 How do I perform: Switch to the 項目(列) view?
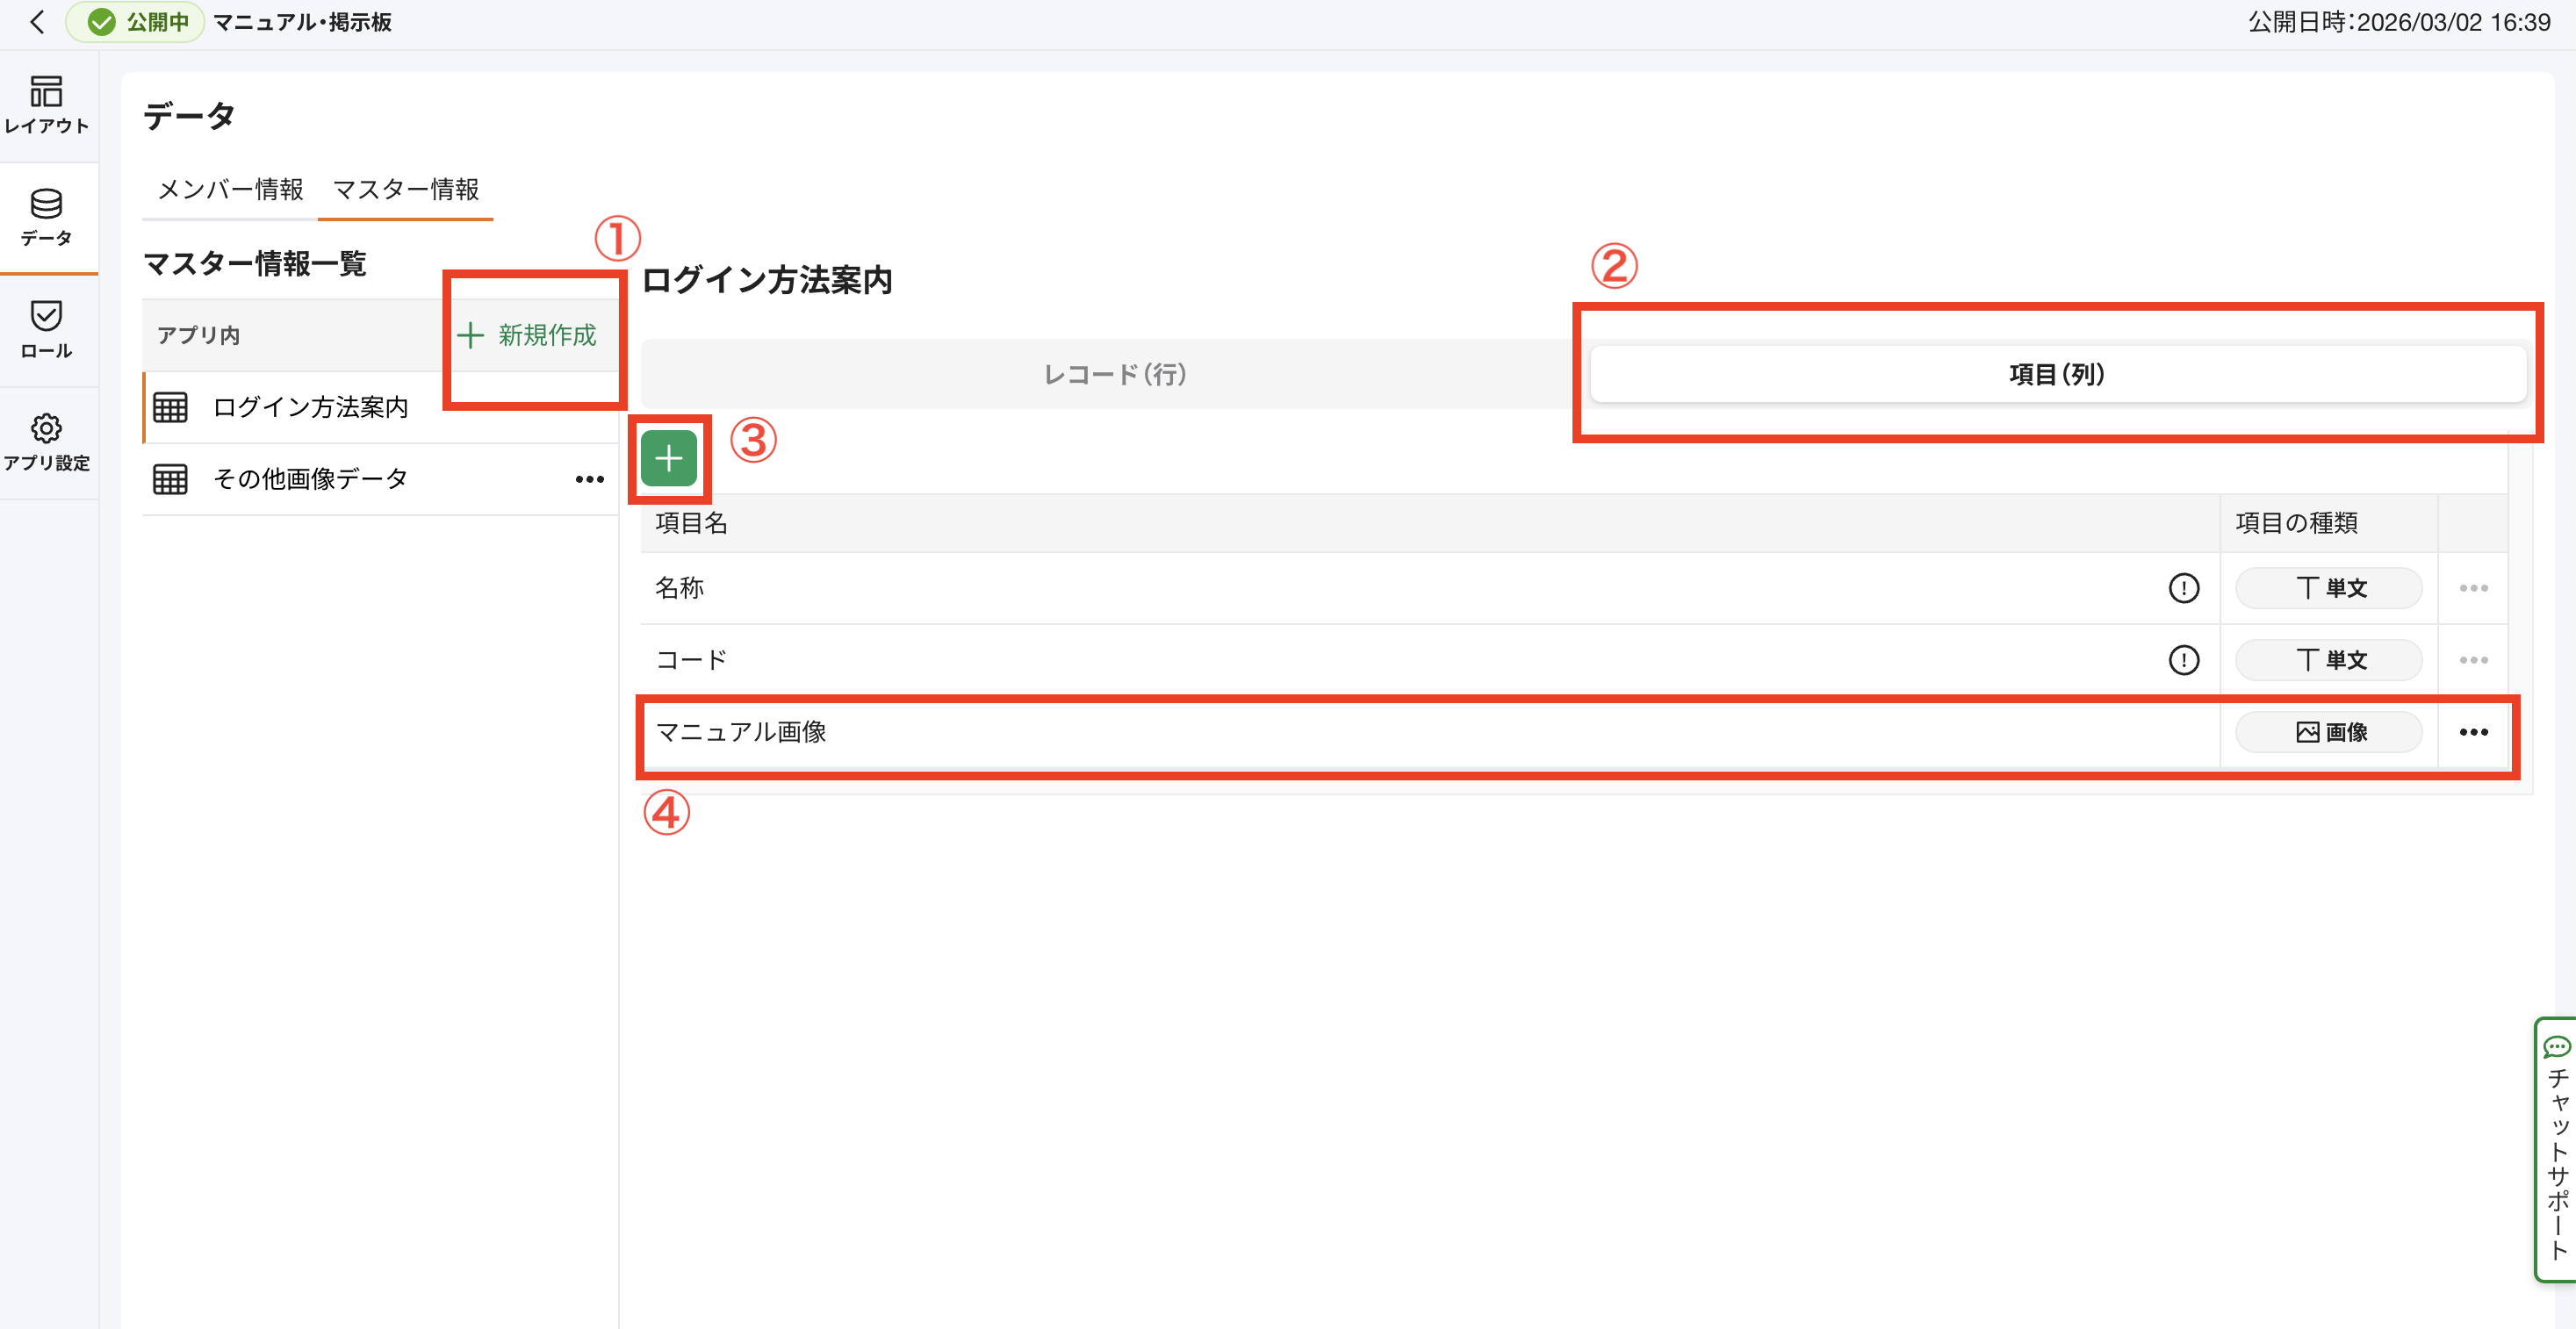tap(2057, 374)
